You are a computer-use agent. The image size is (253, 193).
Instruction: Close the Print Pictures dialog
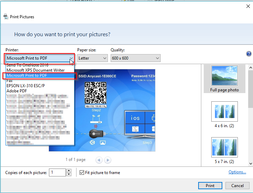(248, 6)
